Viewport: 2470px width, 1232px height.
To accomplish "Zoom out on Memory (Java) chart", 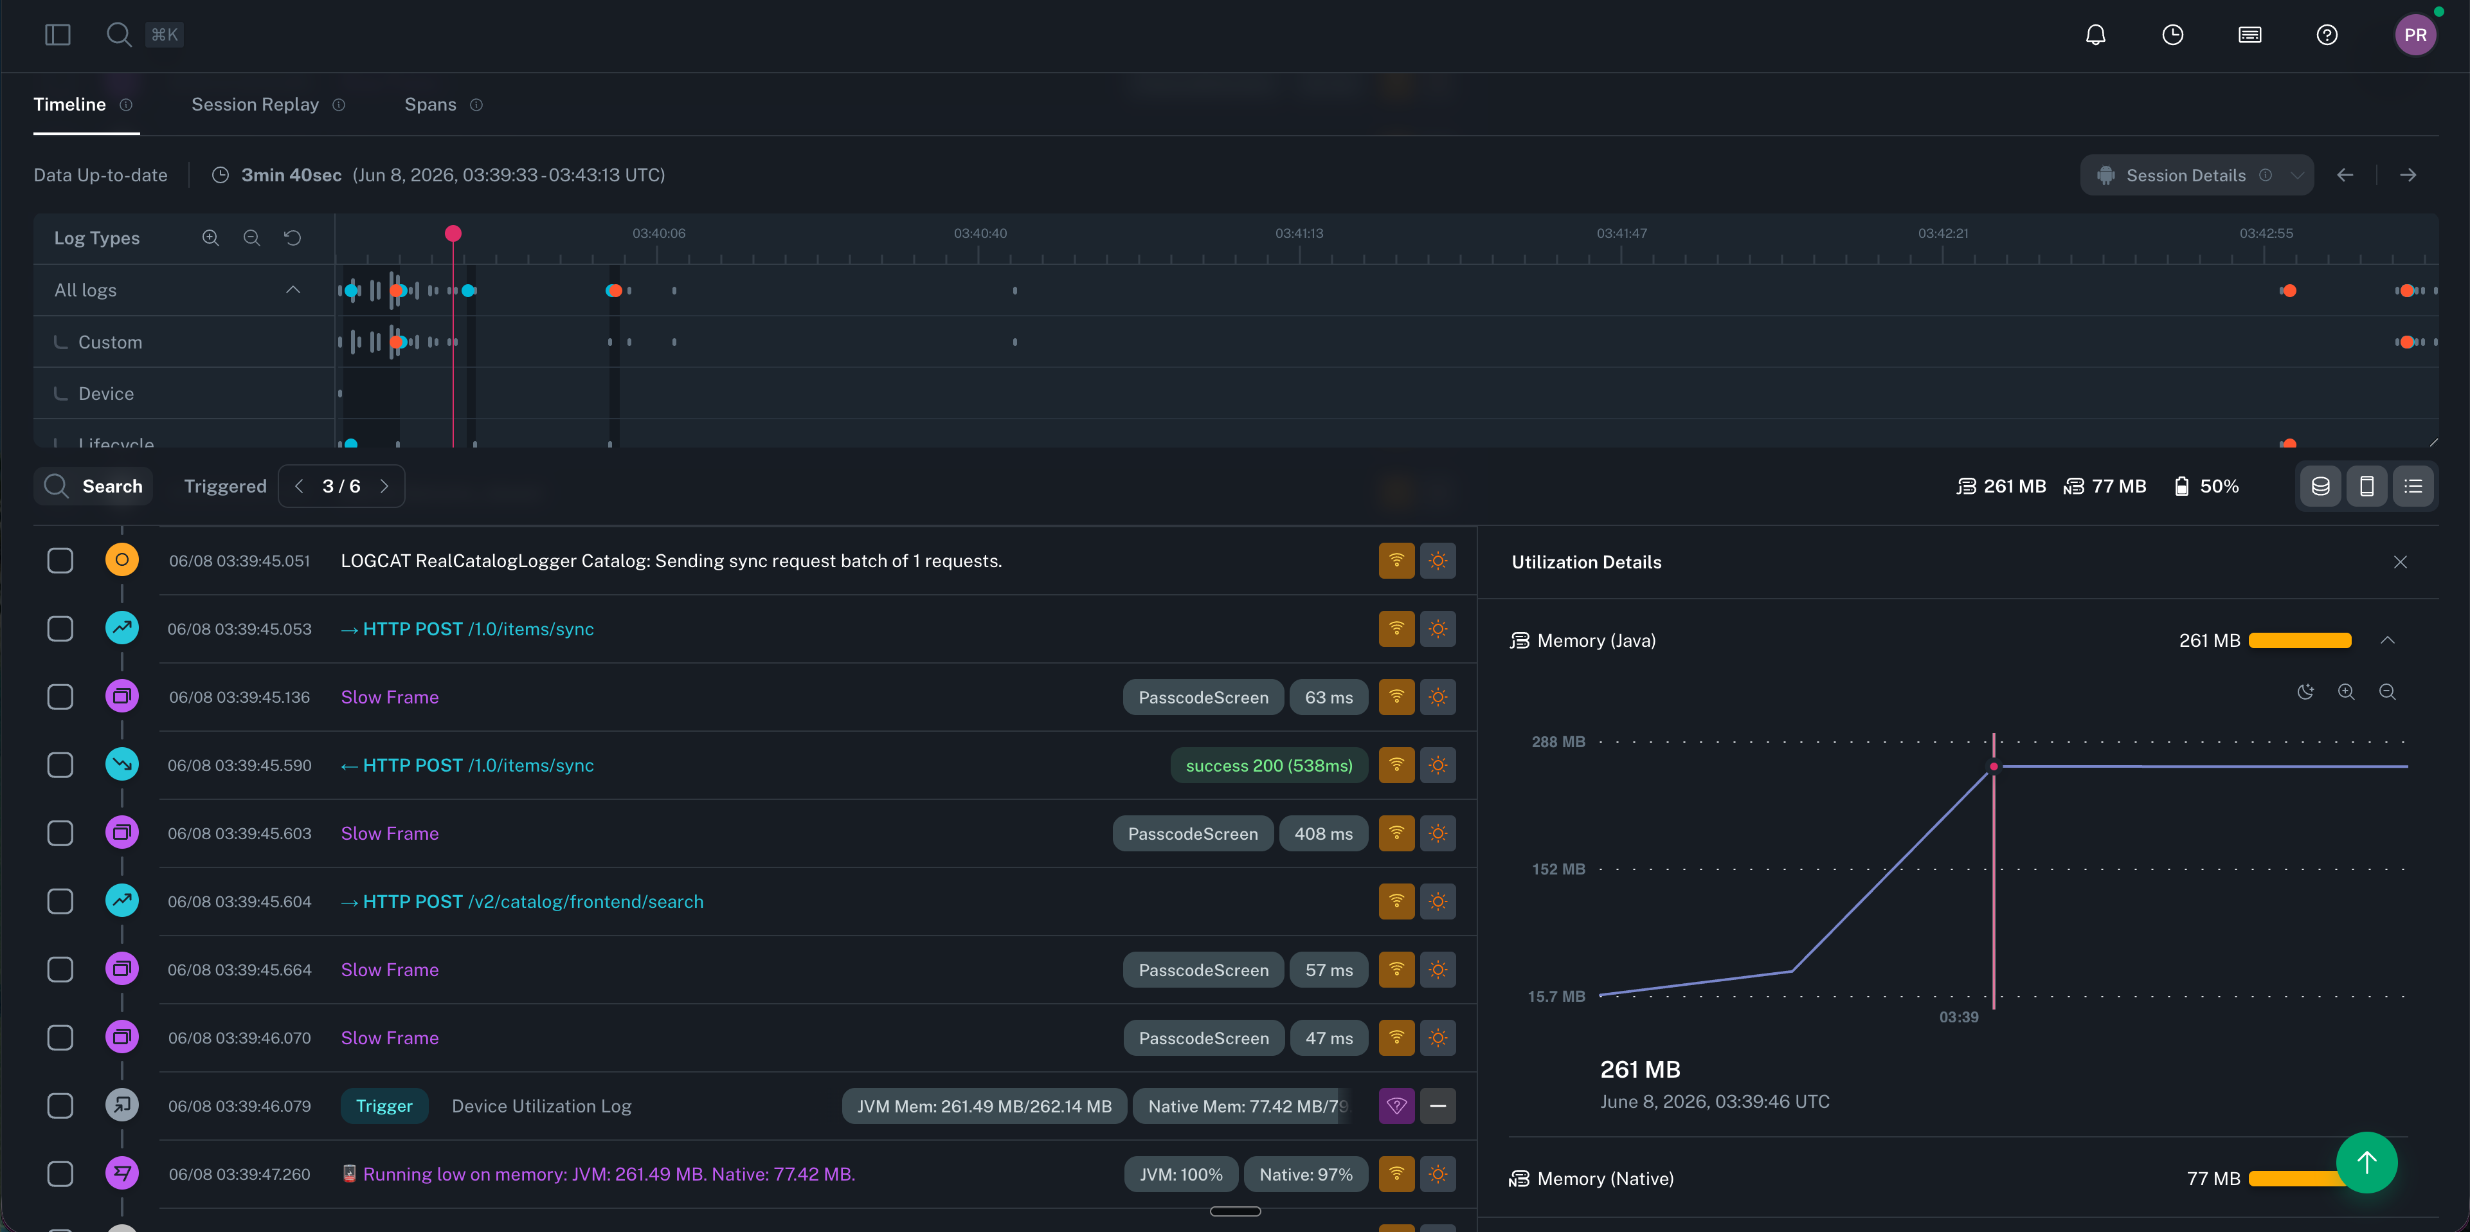I will [2386, 693].
